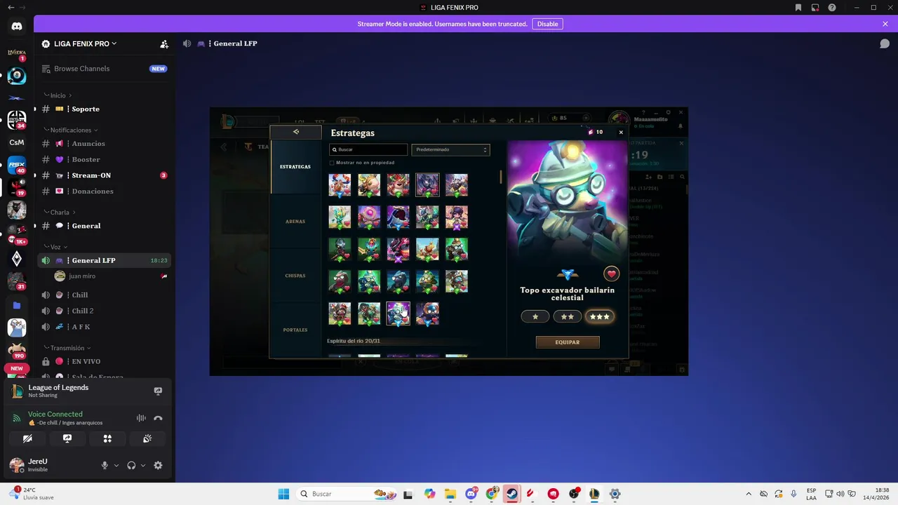Open headphone output options chevron
898x505 pixels.
[143, 465]
